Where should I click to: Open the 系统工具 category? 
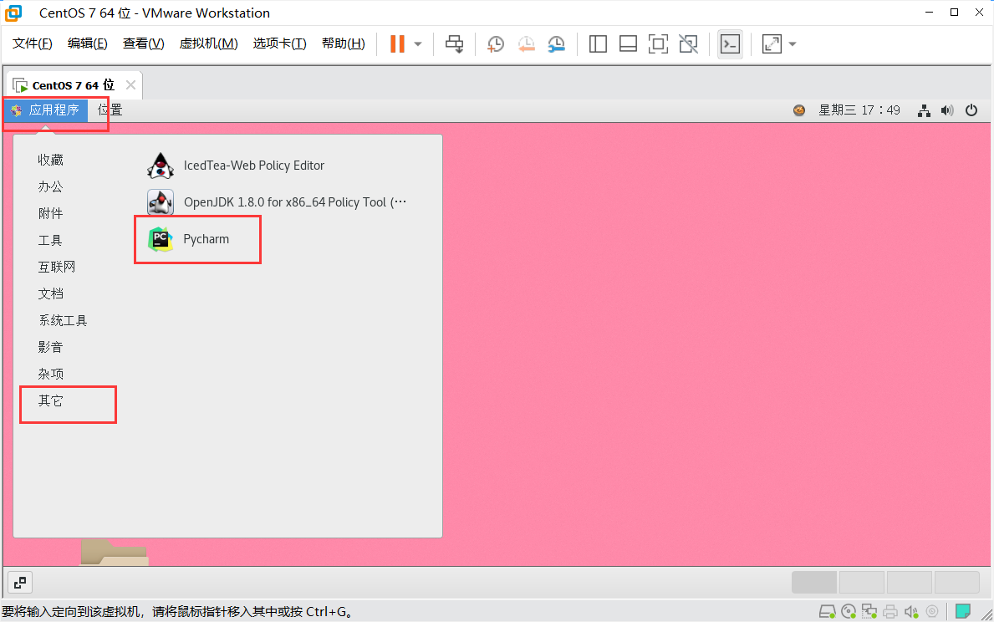click(62, 319)
